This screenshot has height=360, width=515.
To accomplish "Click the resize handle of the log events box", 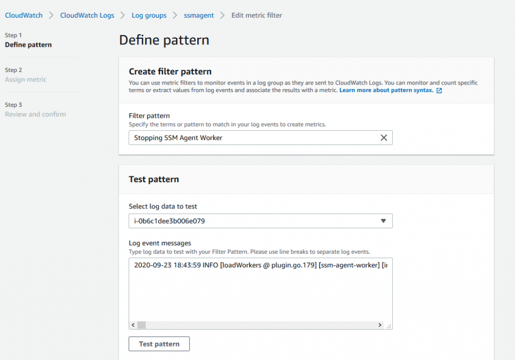I will [x=388, y=326].
